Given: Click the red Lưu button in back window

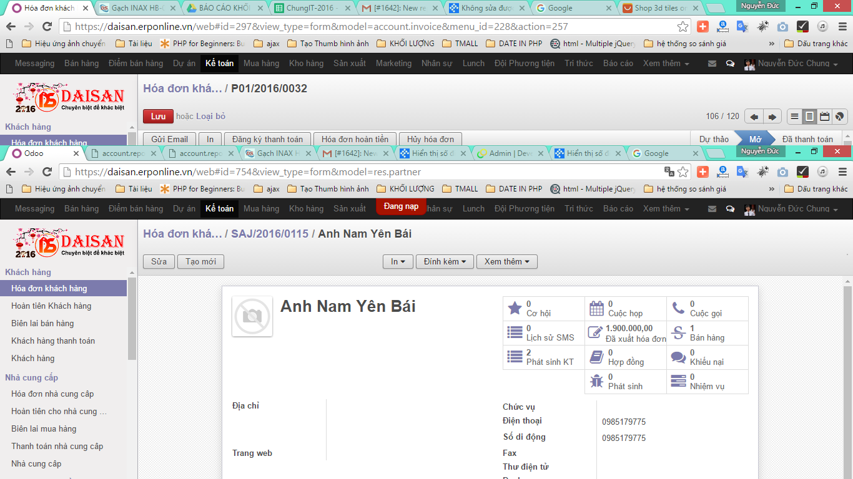Looking at the screenshot, I should point(158,117).
